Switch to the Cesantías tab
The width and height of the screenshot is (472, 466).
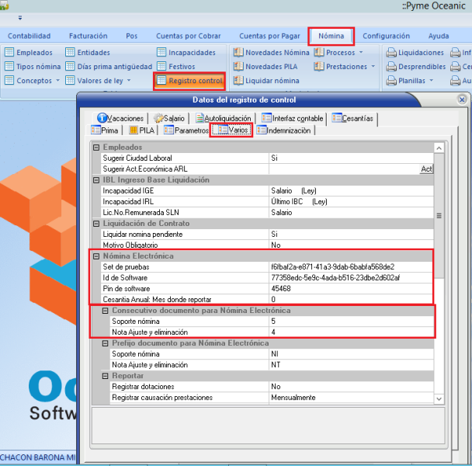357,118
